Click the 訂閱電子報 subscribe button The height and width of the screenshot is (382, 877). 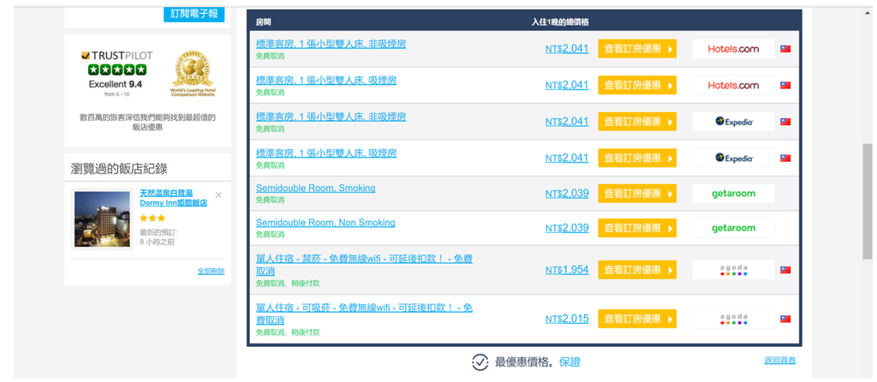194,14
